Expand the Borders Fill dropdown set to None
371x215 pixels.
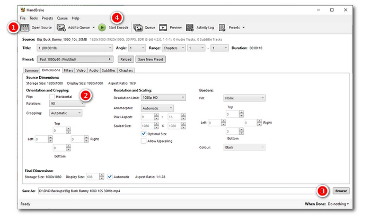tap(244, 98)
